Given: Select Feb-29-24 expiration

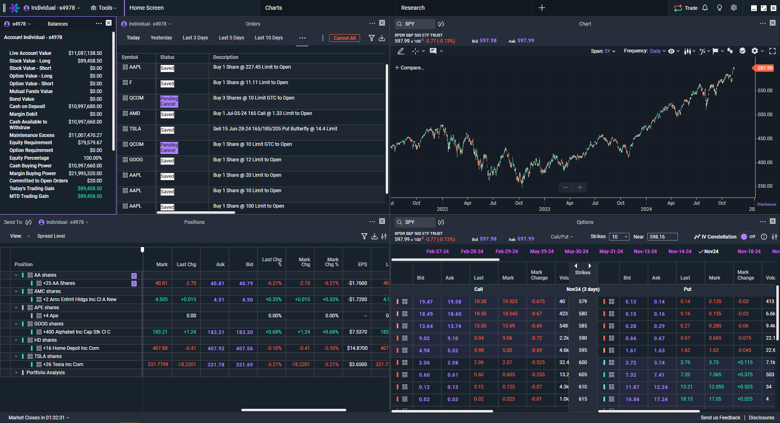Looking at the screenshot, I should point(507,252).
